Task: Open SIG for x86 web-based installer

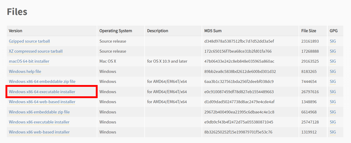Action: tap(333, 132)
